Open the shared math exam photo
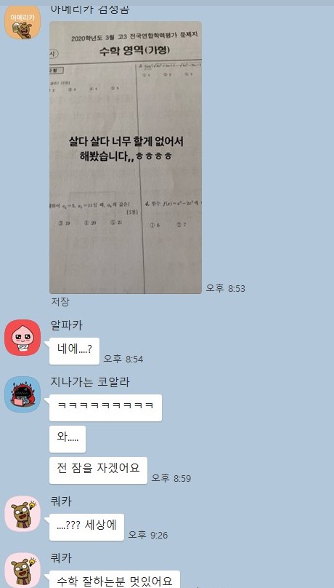The width and height of the screenshot is (334, 588). [x=126, y=157]
